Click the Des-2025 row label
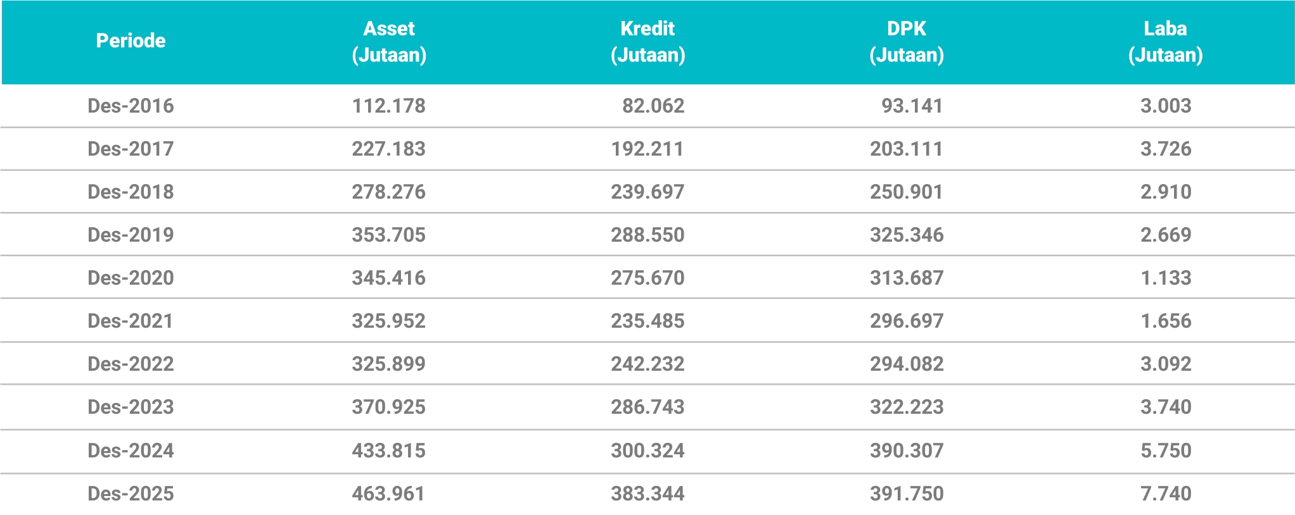 [x=131, y=493]
